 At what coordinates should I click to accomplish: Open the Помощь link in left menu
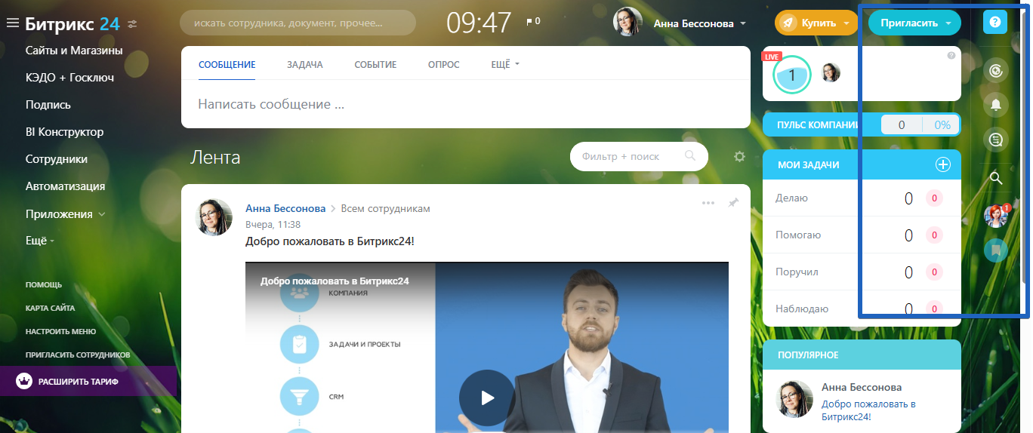(x=44, y=285)
